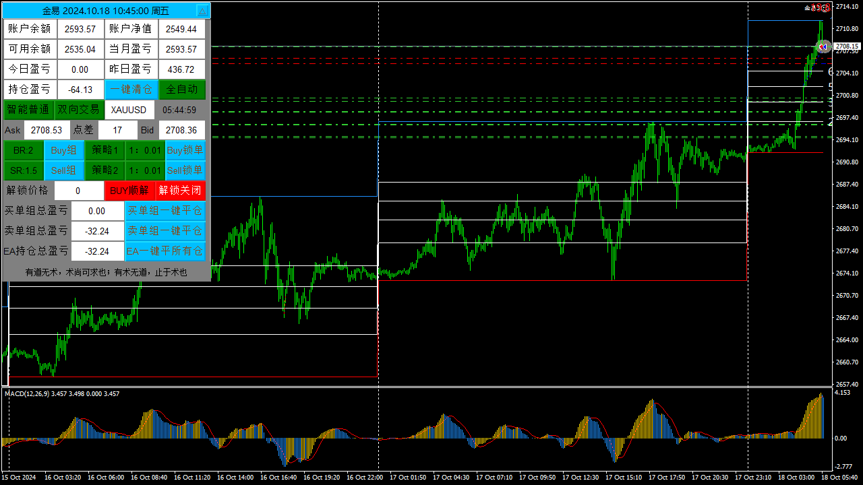This screenshot has height=485, width=863.
Task: Select the XAUUSD symbol field
Action: 129,109
